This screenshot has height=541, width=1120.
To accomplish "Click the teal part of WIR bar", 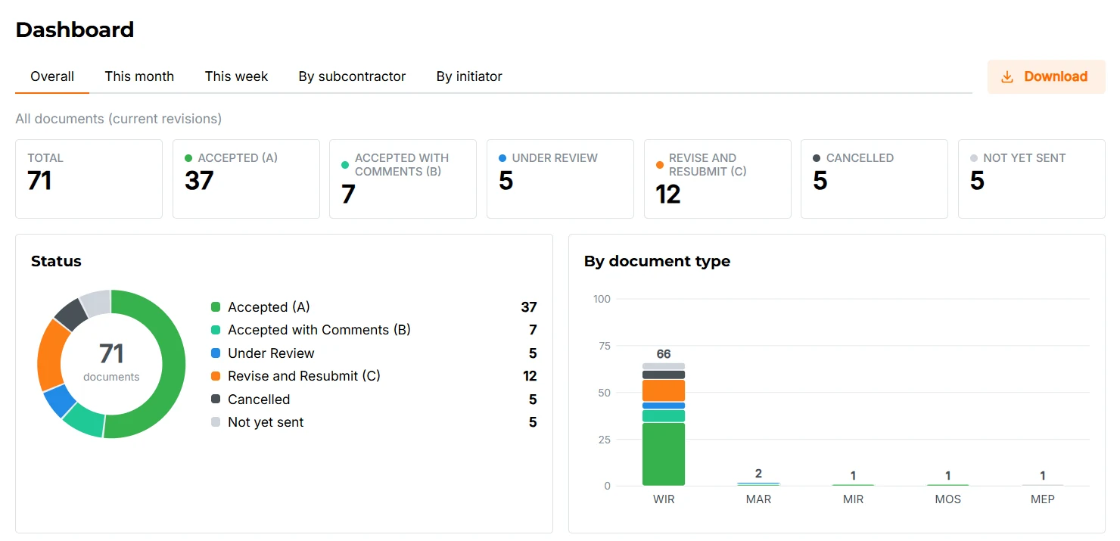I will (x=664, y=415).
